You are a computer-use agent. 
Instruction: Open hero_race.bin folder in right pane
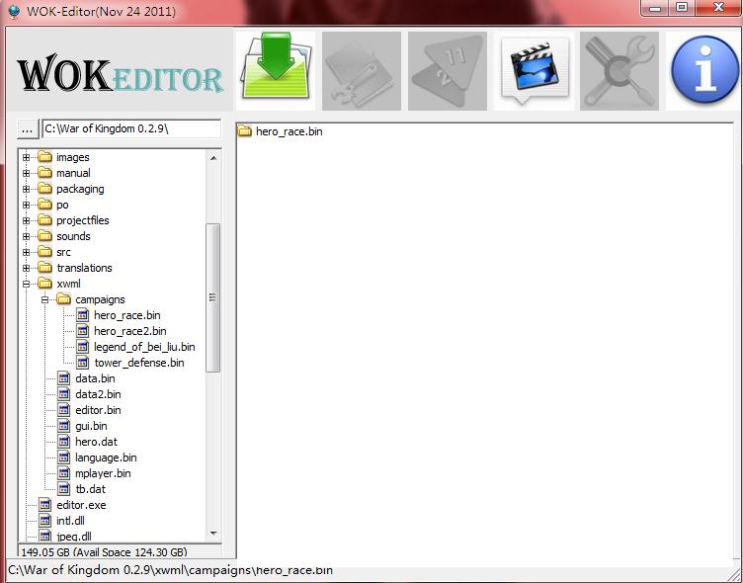281,131
